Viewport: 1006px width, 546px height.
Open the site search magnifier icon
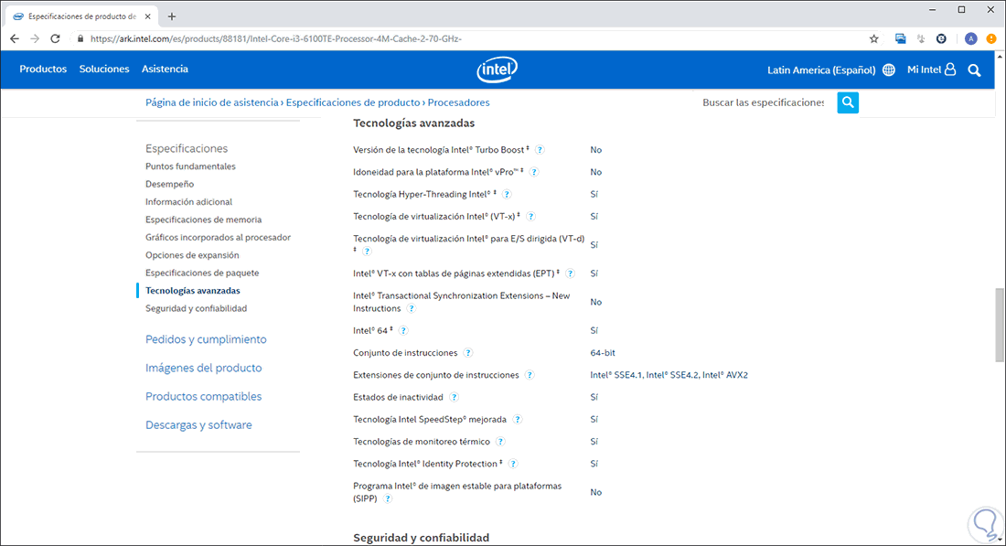[974, 70]
